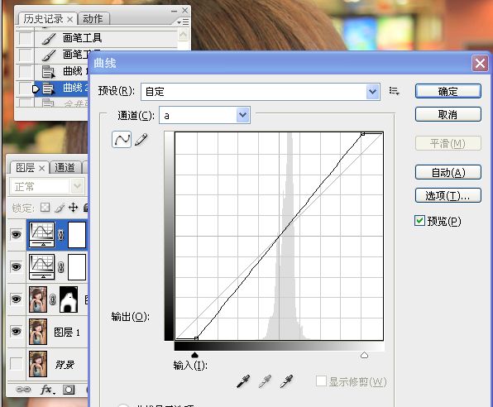Viewport: 493px width, 407px height.
Task: Pick the gray point eyedropper
Action: 265,381
